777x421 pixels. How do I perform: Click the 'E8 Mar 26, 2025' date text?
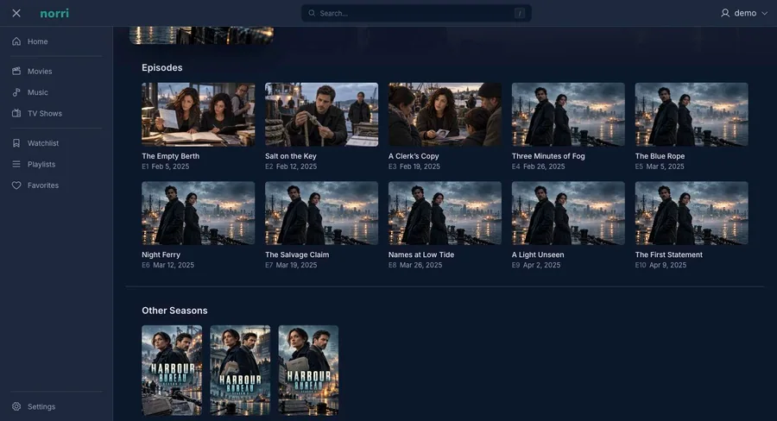pos(415,265)
